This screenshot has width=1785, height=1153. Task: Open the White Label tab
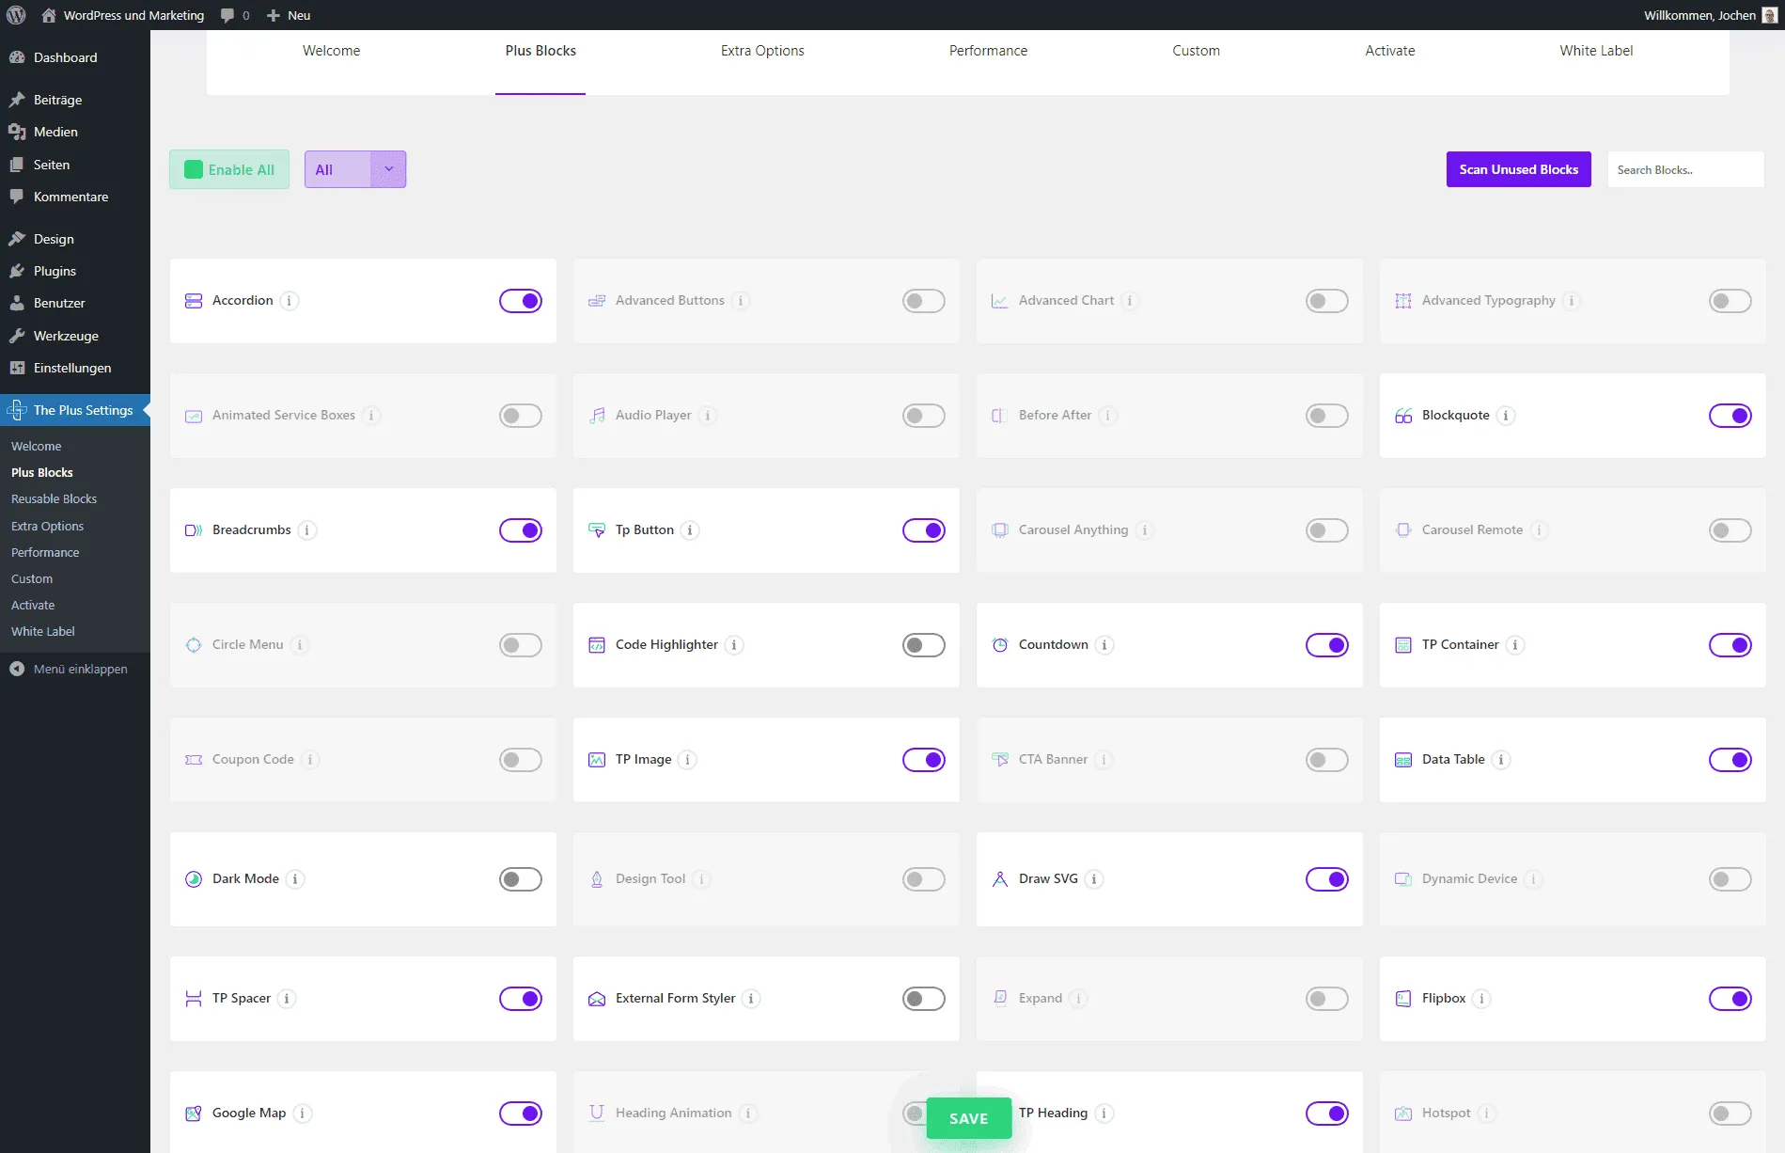point(1596,51)
